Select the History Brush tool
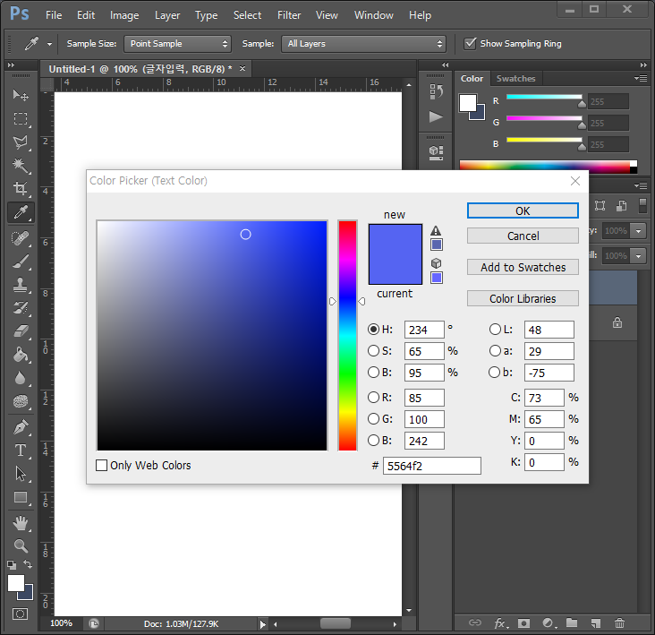This screenshot has width=655, height=635. pyautogui.click(x=21, y=308)
